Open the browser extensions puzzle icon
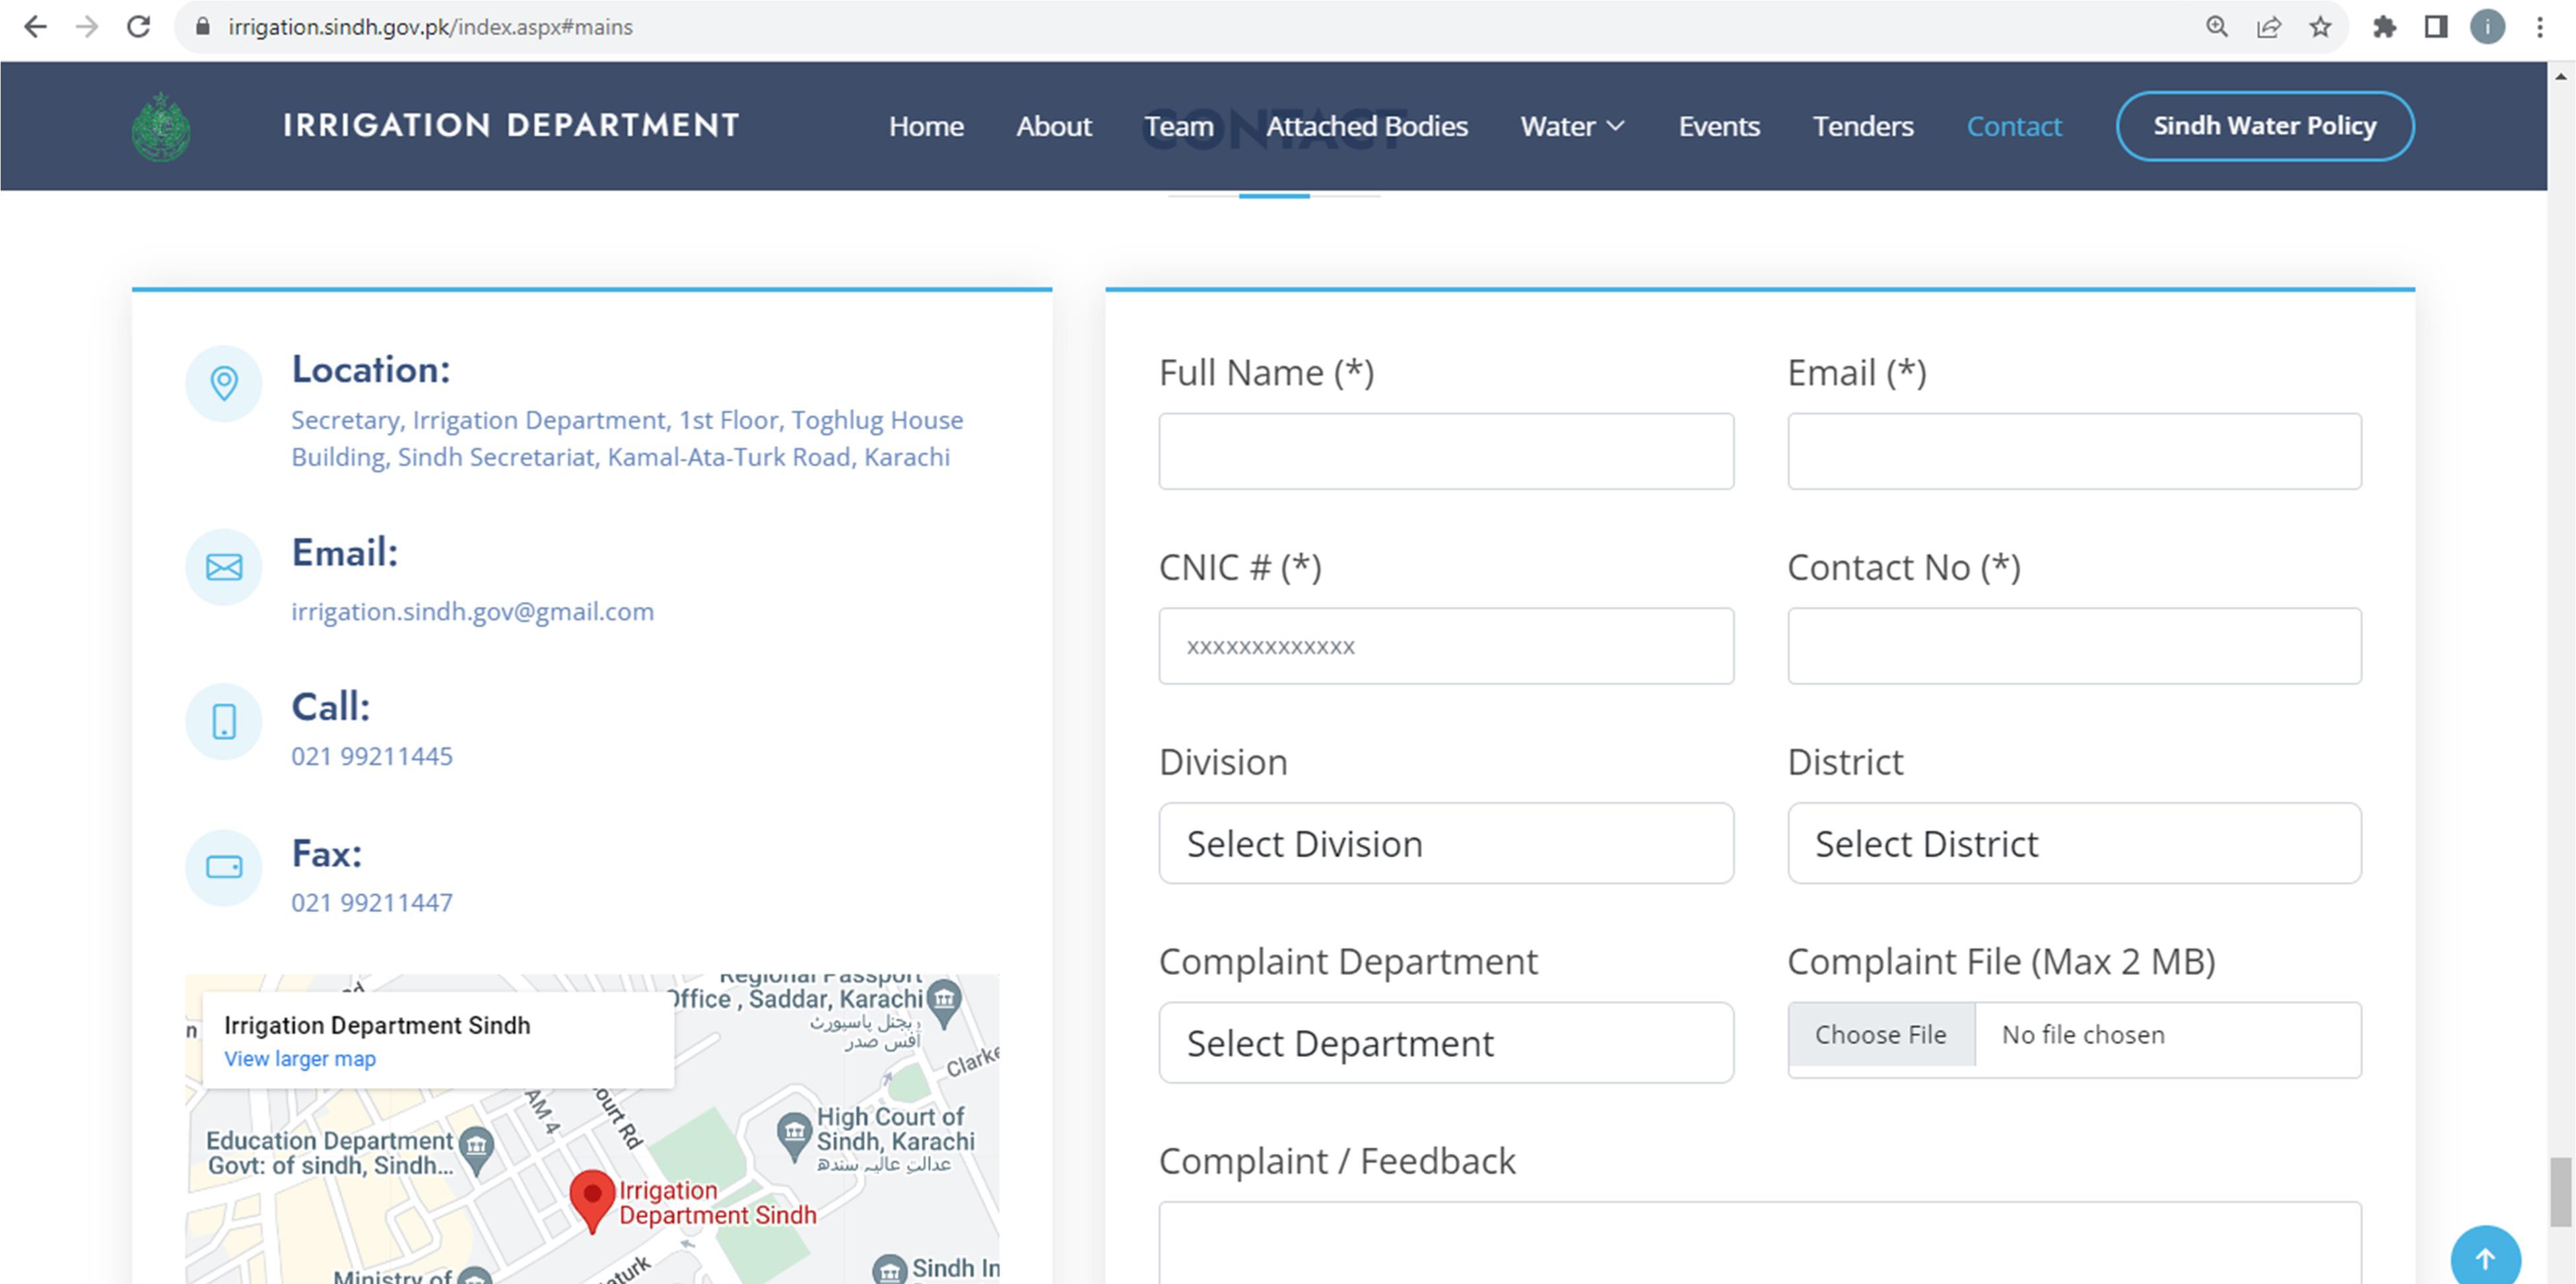2576x1284 pixels. point(2384,27)
